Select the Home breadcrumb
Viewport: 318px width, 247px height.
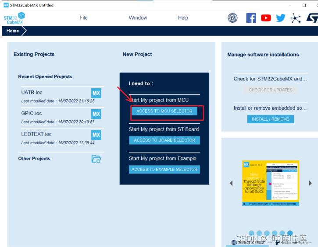coord(13,31)
